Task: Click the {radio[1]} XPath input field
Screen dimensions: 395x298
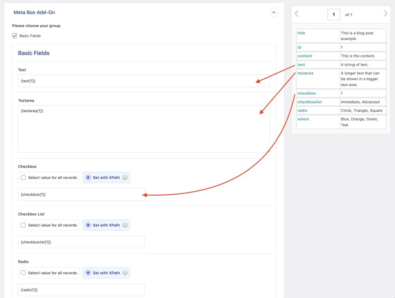Action: [x=81, y=290]
